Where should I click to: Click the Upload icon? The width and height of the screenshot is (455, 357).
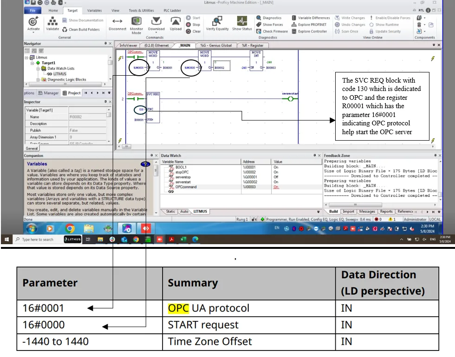click(x=175, y=24)
